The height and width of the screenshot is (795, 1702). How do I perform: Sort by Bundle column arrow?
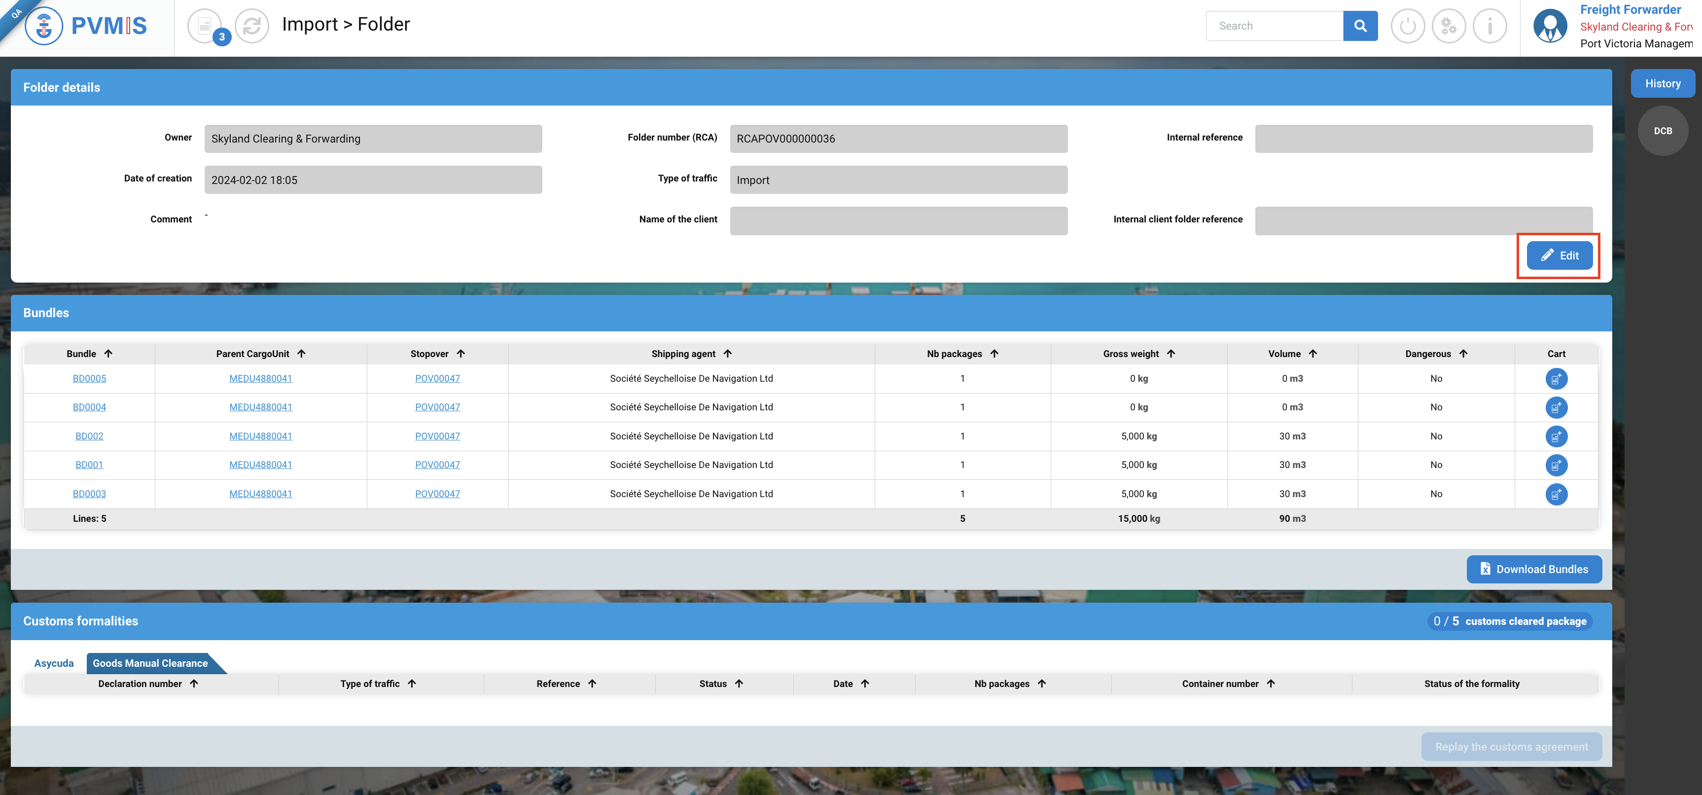point(108,354)
